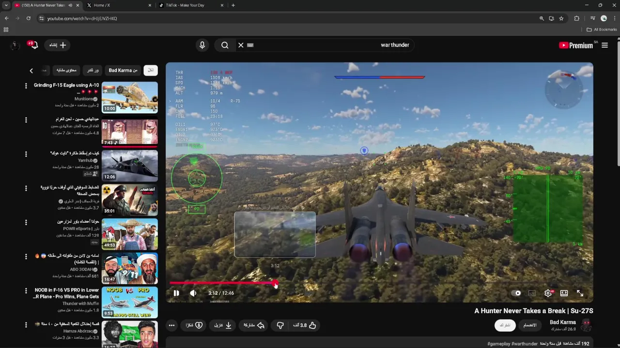620x348 pixels.
Task: Send Super Thanks with the heart-dollar button
Action: click(194, 325)
